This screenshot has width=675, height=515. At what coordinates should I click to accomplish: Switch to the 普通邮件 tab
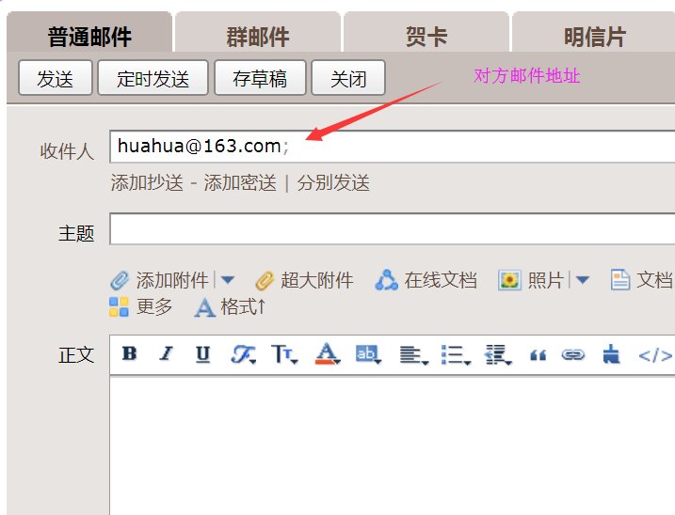[89, 33]
